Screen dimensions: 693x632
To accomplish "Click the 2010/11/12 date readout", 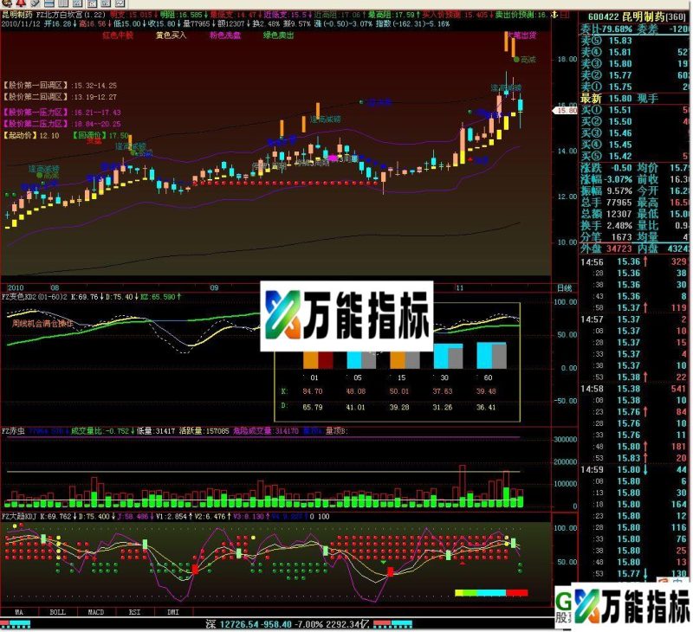I will [21, 23].
